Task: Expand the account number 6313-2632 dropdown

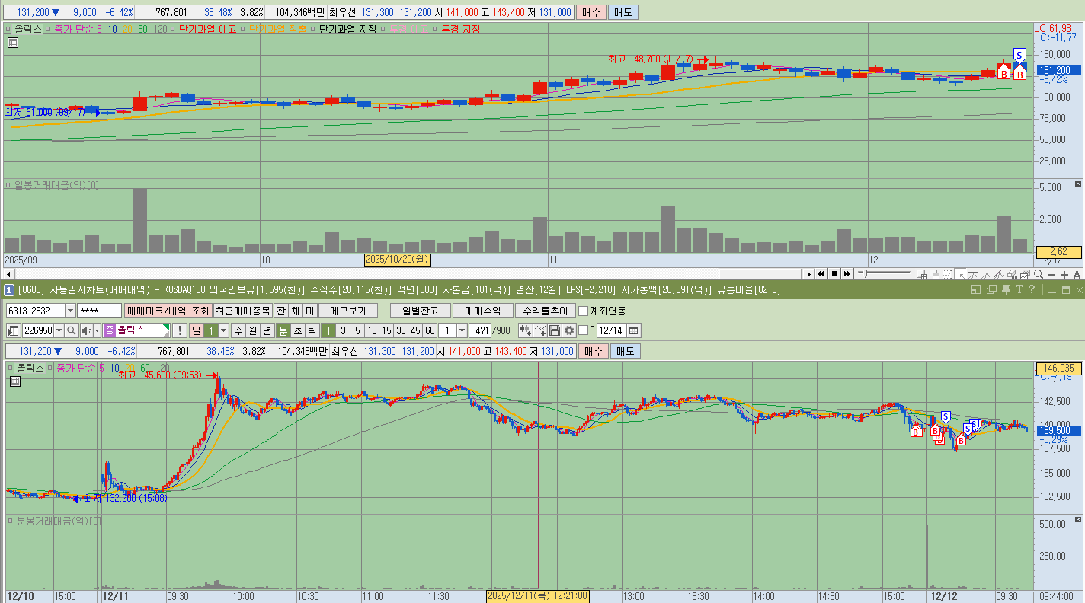Action: tap(70, 311)
